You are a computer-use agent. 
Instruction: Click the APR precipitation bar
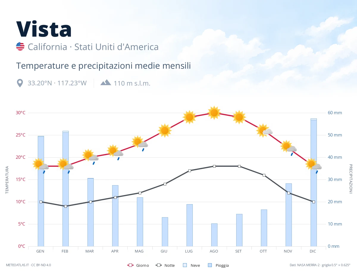(x=115, y=216)
